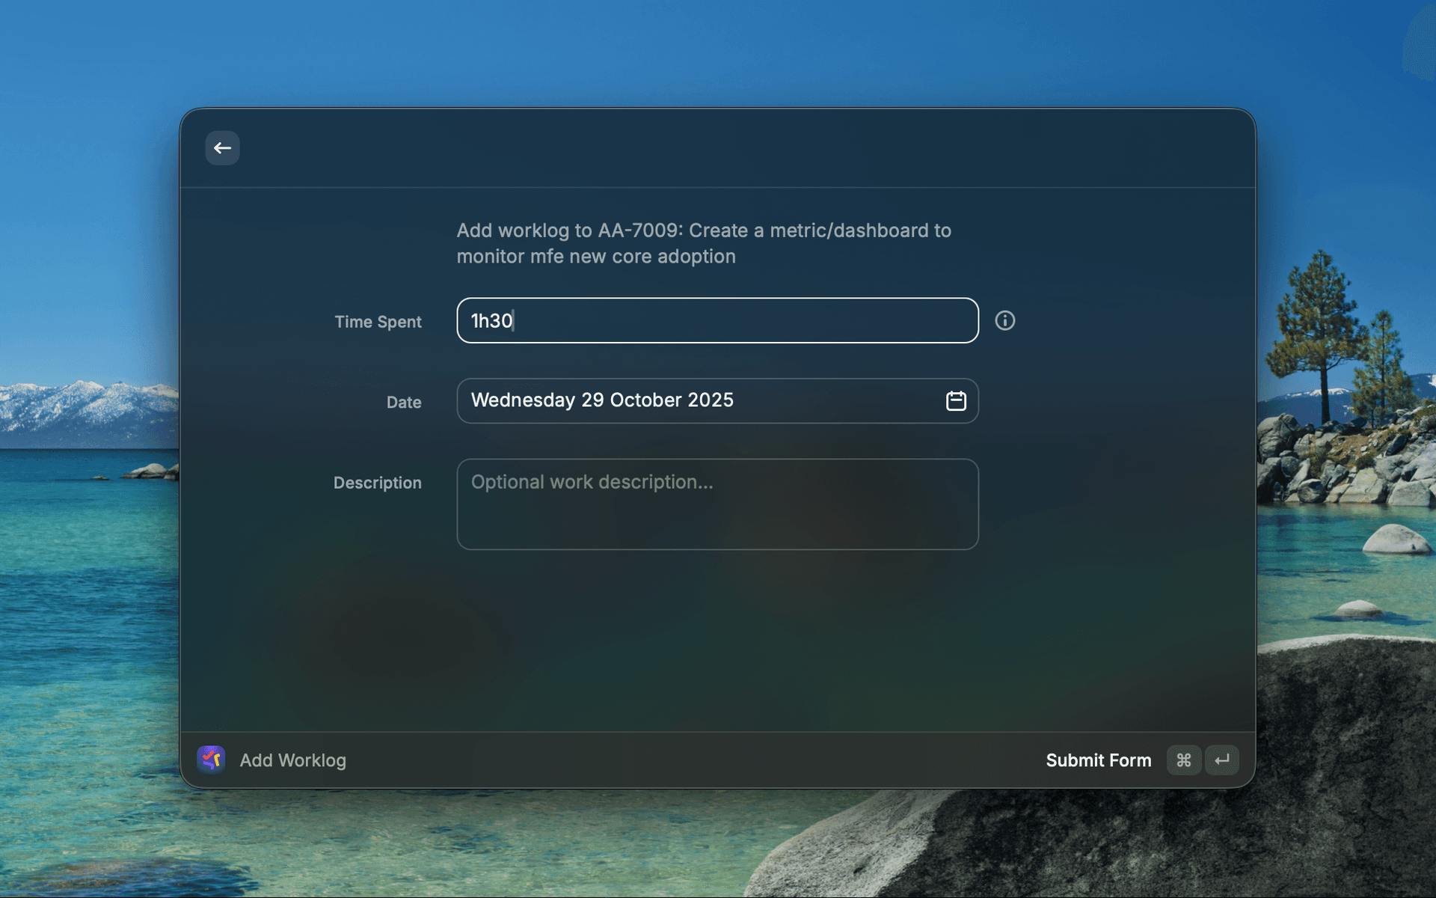This screenshot has height=898, width=1436.
Task: Click the Add Worklog title in footer
Action: (x=292, y=760)
